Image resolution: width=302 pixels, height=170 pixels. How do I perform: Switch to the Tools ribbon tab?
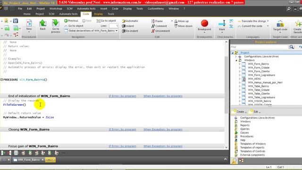pos(111,14)
